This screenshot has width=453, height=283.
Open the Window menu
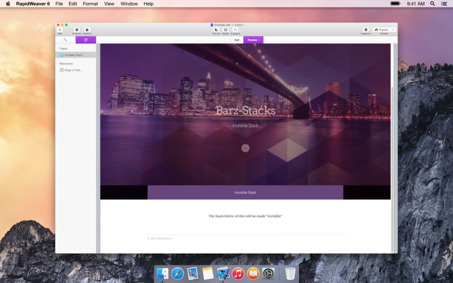[129, 4]
